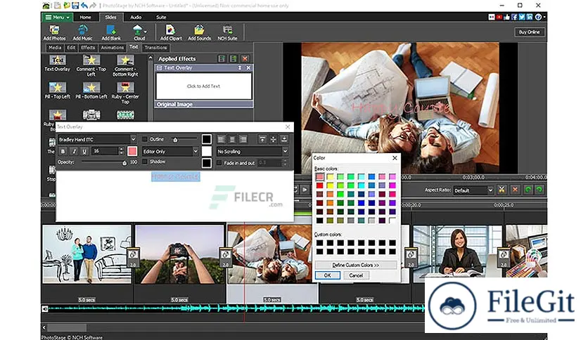
Task: Click the Add Photos icon
Action: tap(54, 32)
